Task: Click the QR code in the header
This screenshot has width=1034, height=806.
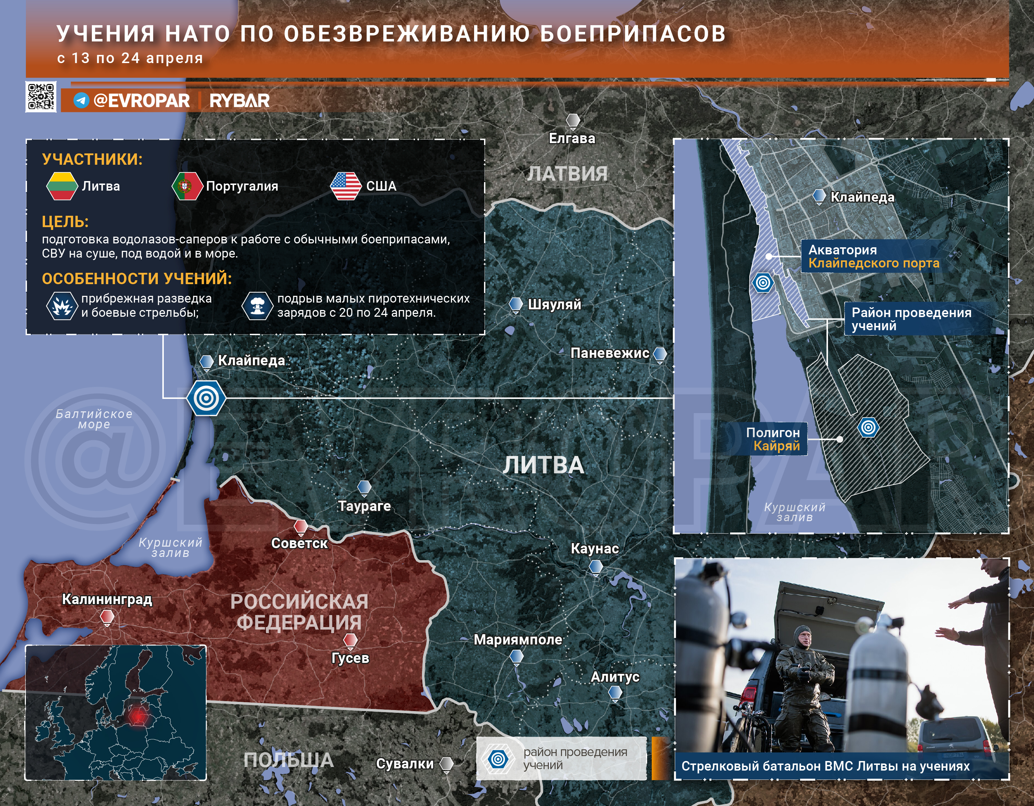Action: [41, 96]
